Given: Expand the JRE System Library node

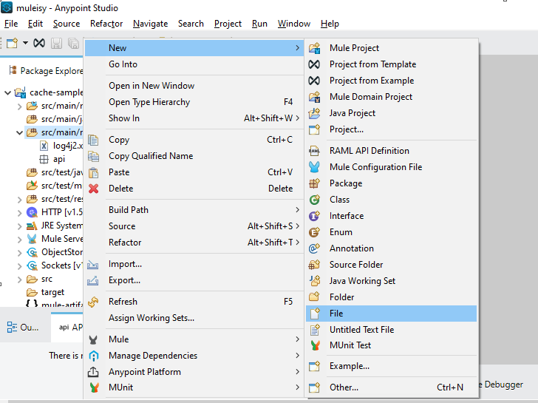Looking at the screenshot, I should 19,226.
